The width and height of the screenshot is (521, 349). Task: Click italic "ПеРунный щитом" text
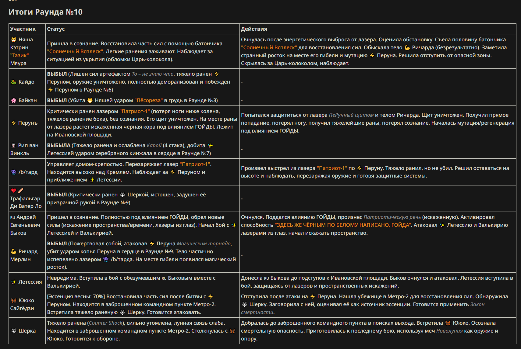(351, 115)
